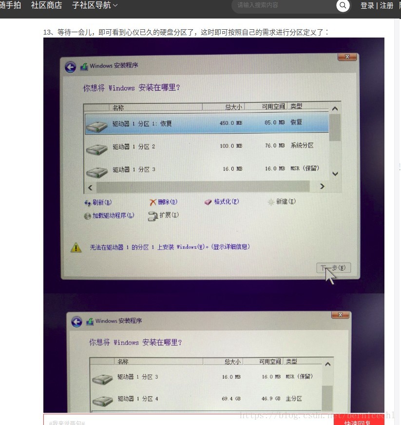Click the red X 删除(D) delete link
Image resolution: width=401 pixels, height=425 pixels.
163,202
